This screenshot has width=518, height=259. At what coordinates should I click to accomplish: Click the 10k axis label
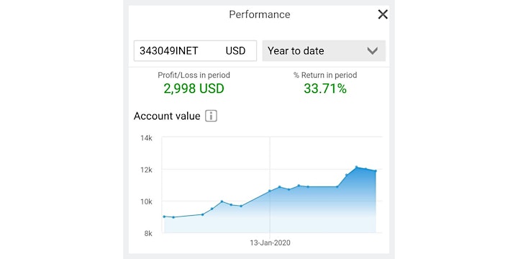(x=146, y=201)
